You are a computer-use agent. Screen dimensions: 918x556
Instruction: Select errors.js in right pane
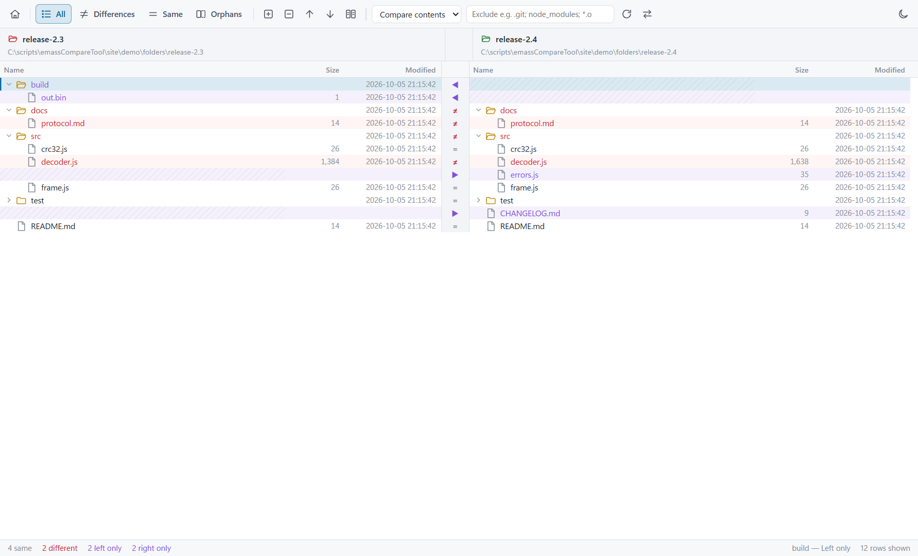524,175
